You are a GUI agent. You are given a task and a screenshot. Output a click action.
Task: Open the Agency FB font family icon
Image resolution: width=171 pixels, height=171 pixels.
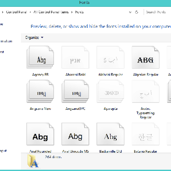coord(40,57)
